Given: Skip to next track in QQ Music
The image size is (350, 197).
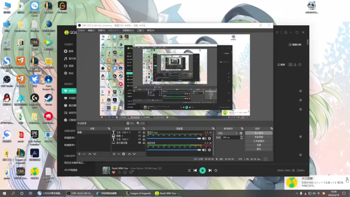Looking at the screenshot, I should [x=210, y=170].
